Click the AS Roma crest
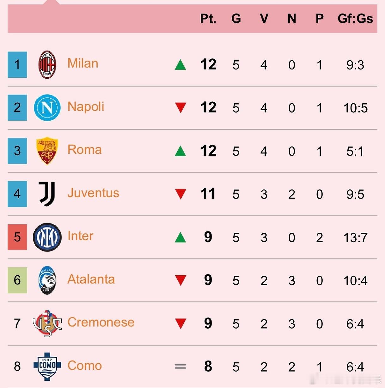This screenshot has width=385, height=388. (47, 151)
